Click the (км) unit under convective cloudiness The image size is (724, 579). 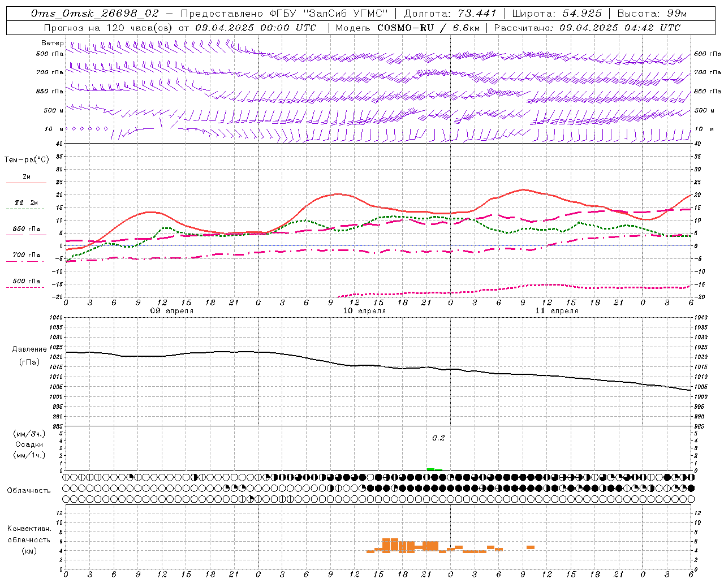point(29,550)
